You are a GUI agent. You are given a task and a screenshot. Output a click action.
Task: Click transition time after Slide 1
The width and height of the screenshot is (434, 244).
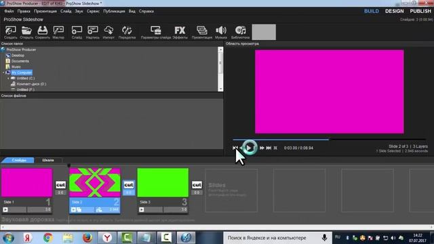coord(60,192)
